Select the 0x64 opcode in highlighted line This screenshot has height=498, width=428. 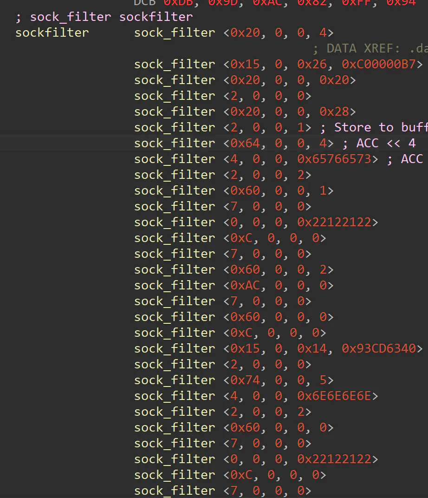(x=245, y=143)
